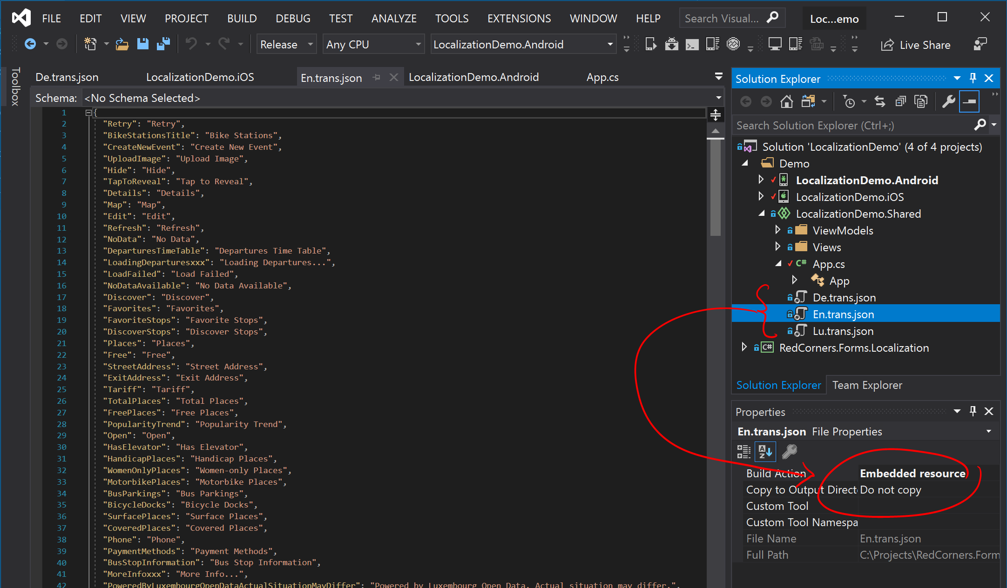Expand the Views folder
The height and width of the screenshot is (588, 1007).
click(777, 247)
